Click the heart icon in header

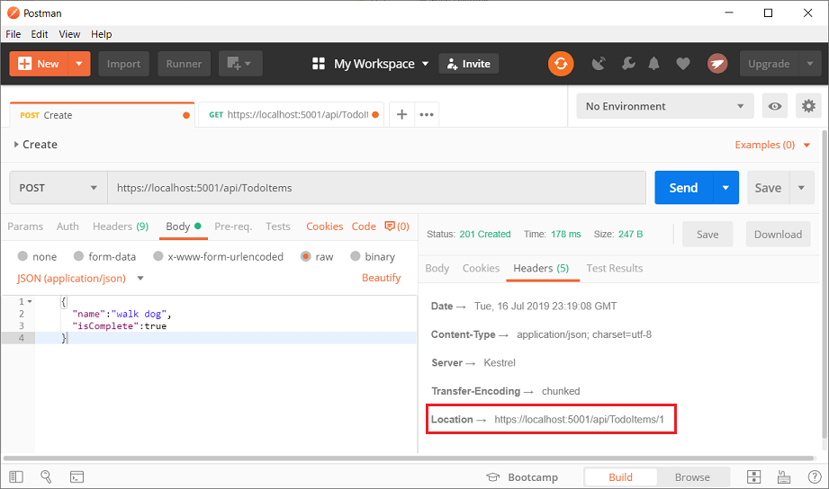tap(683, 64)
